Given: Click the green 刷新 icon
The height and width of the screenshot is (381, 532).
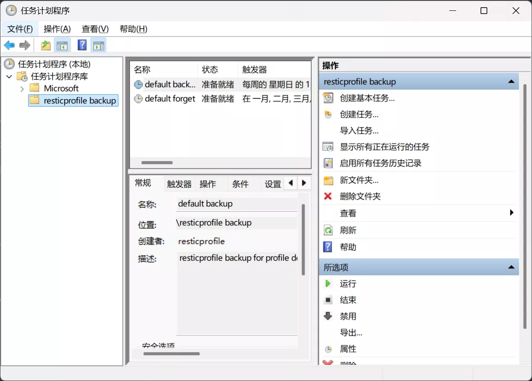Looking at the screenshot, I should pos(328,230).
